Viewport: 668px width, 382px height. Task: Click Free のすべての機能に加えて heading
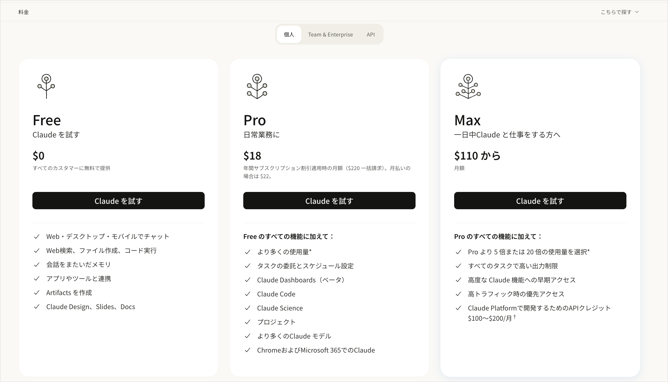pos(289,236)
